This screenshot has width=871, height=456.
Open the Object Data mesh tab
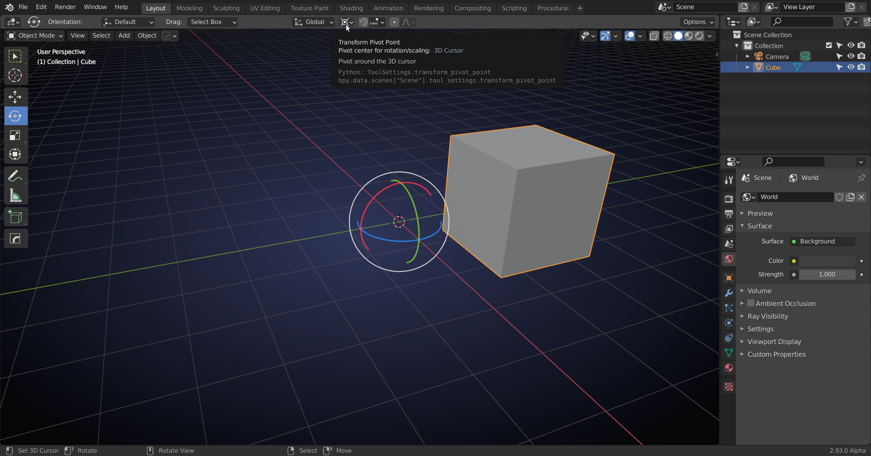pyautogui.click(x=729, y=353)
